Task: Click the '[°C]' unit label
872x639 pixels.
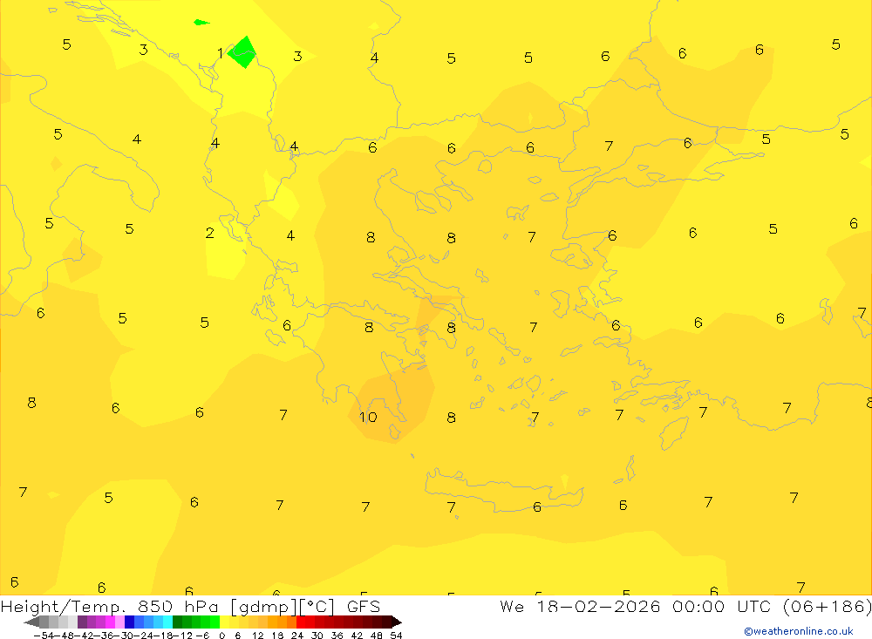Action: (x=317, y=607)
